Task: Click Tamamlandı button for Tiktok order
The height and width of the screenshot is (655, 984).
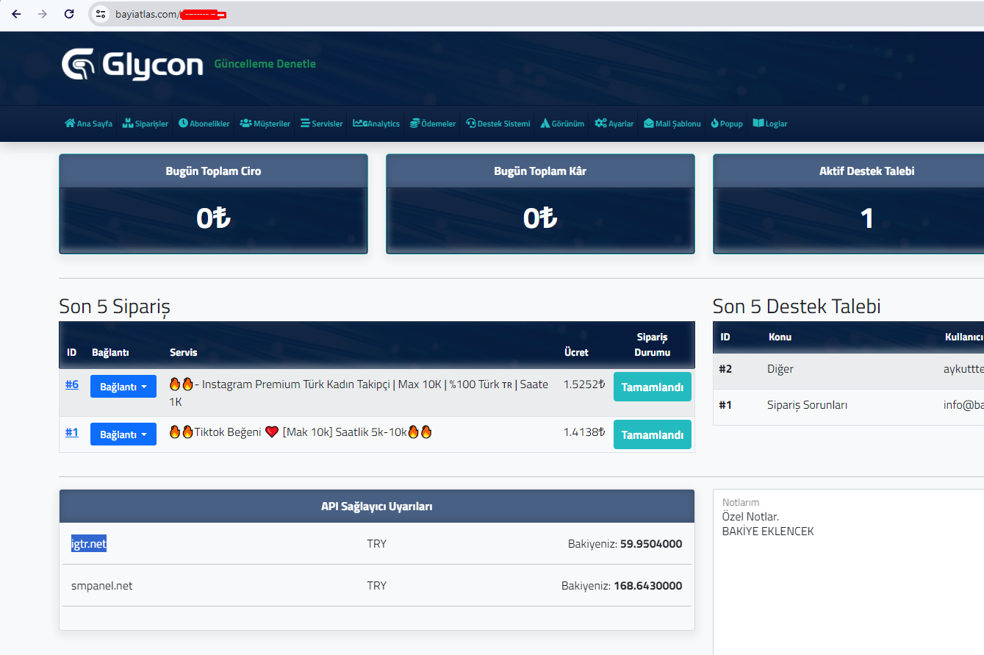Action: coord(653,434)
